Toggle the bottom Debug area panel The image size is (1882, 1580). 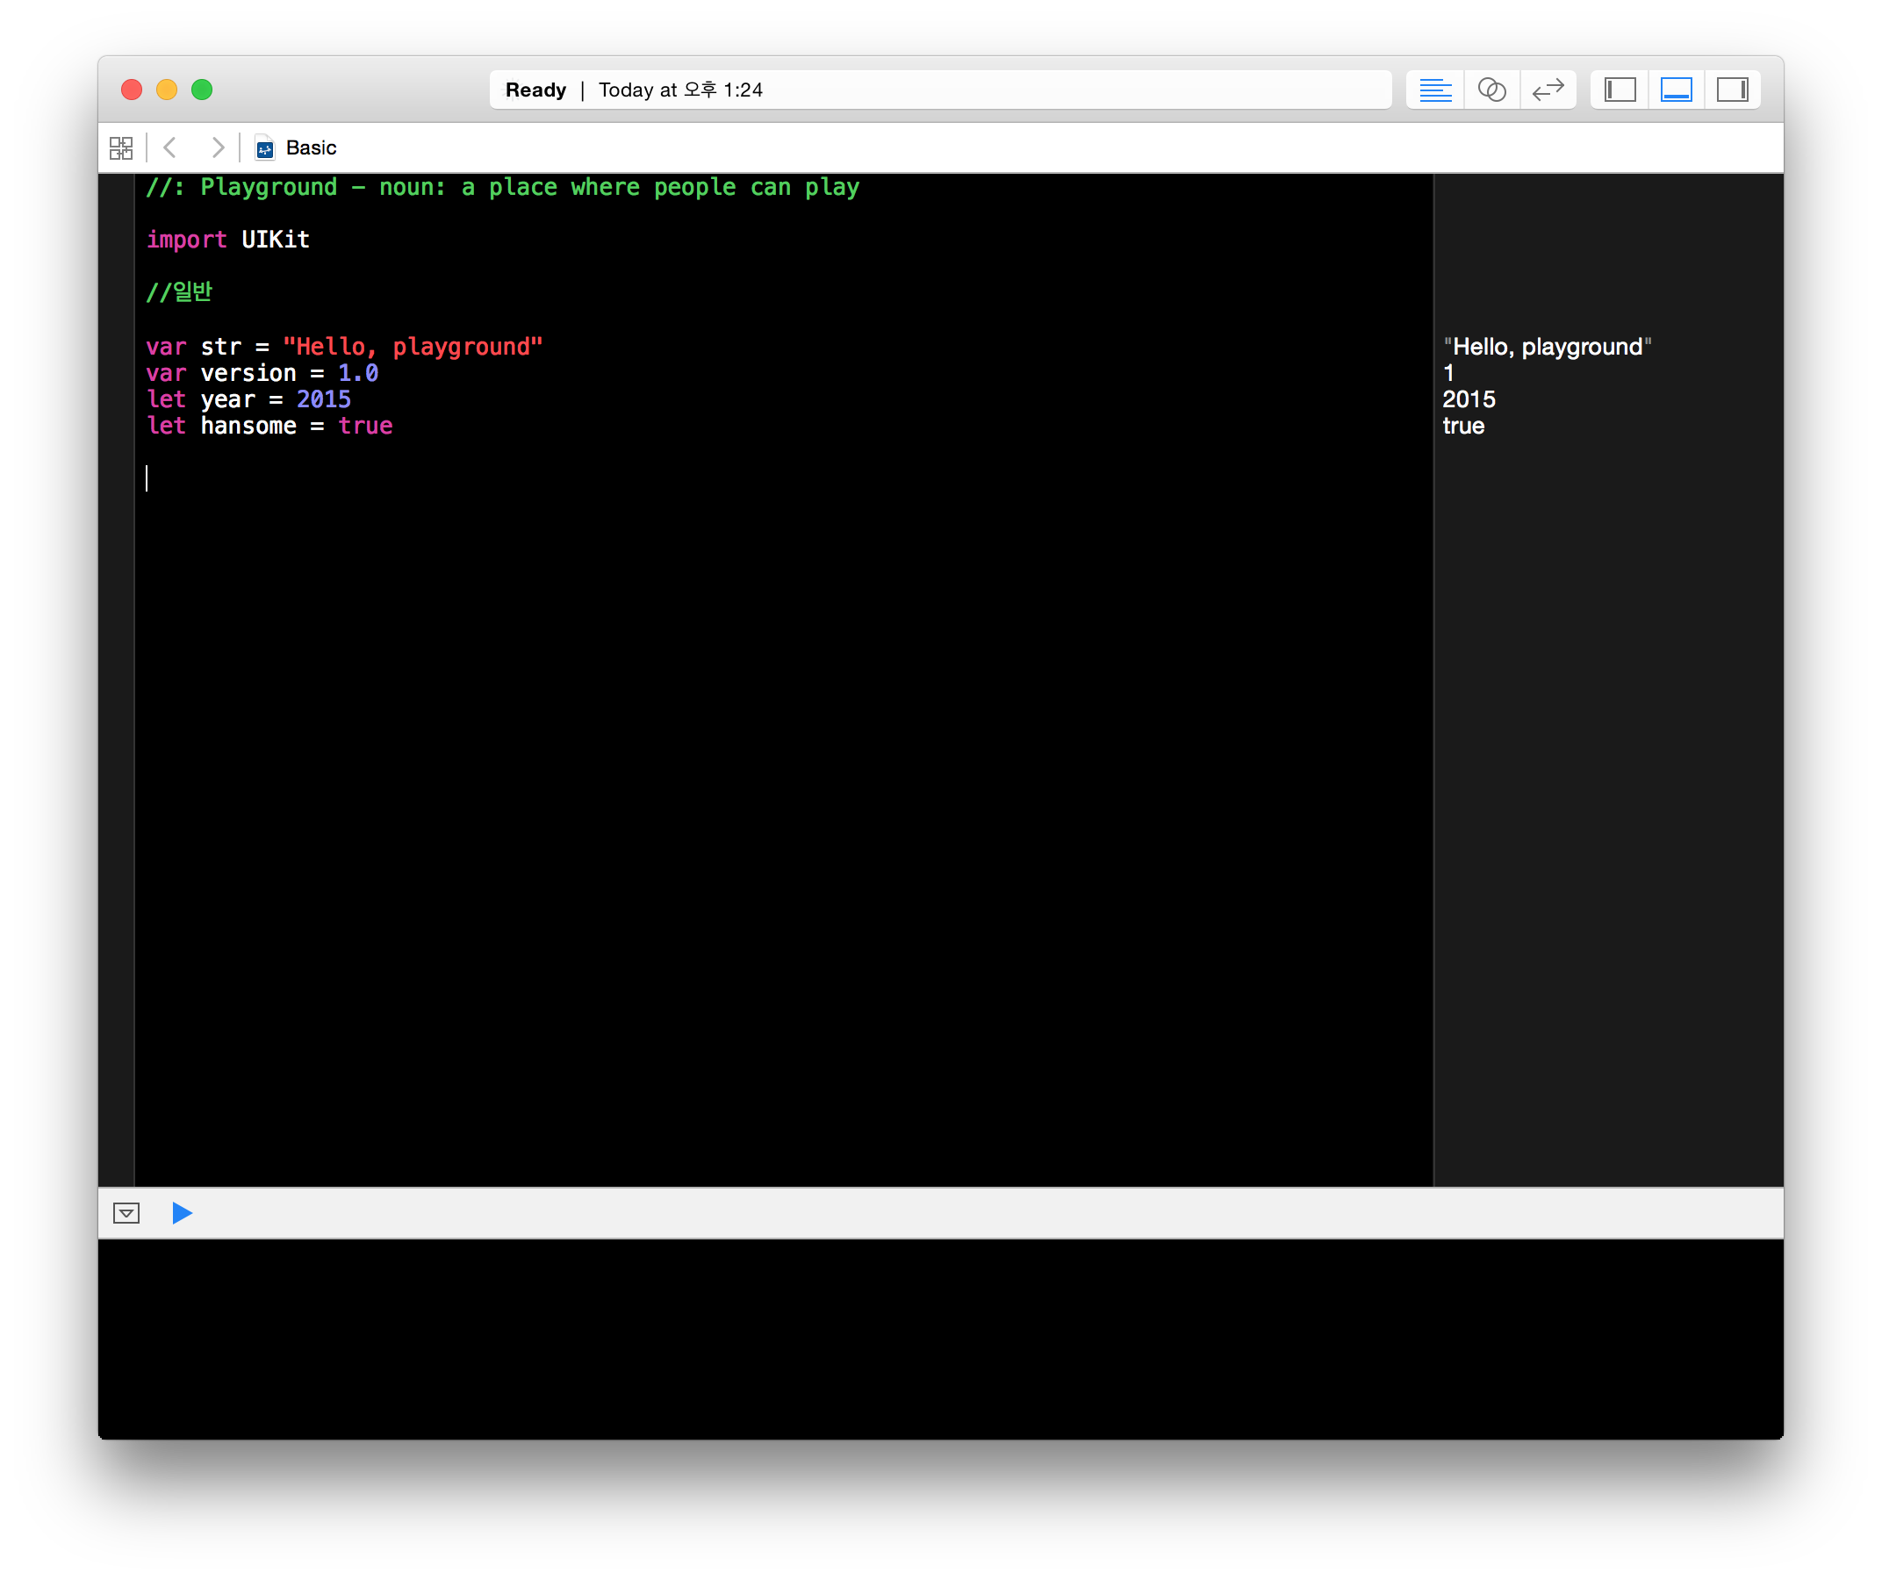[1676, 90]
